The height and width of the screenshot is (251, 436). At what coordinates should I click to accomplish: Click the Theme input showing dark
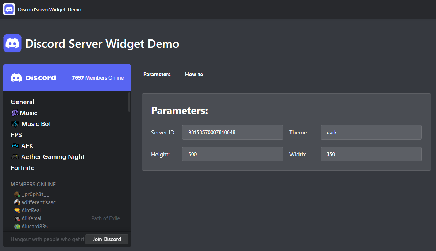coord(371,132)
